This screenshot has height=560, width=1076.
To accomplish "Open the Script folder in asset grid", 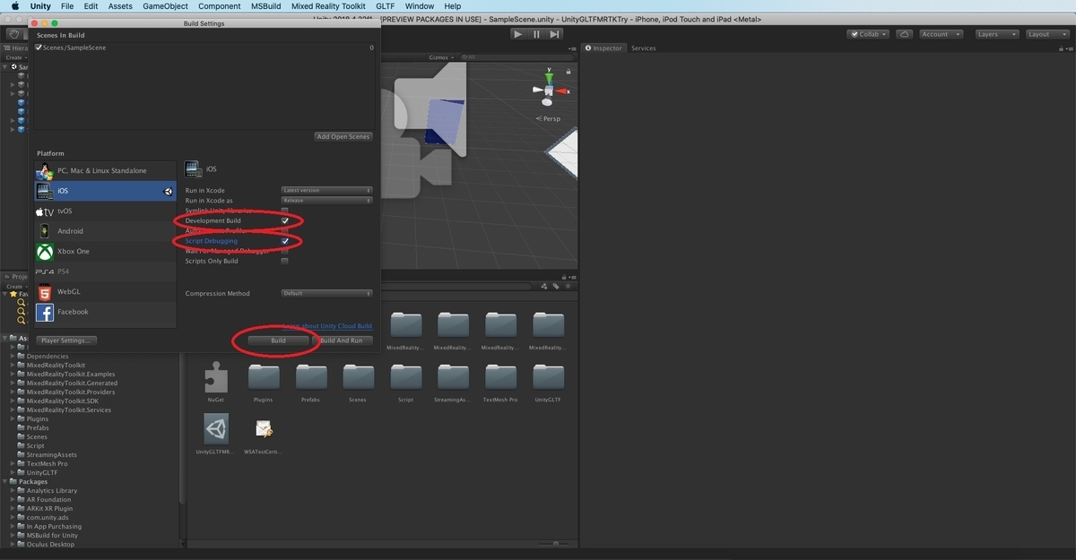I will [x=405, y=377].
